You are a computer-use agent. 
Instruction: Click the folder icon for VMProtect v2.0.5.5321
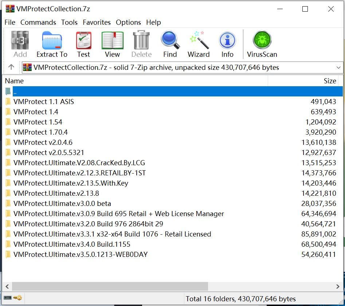coord(8,152)
